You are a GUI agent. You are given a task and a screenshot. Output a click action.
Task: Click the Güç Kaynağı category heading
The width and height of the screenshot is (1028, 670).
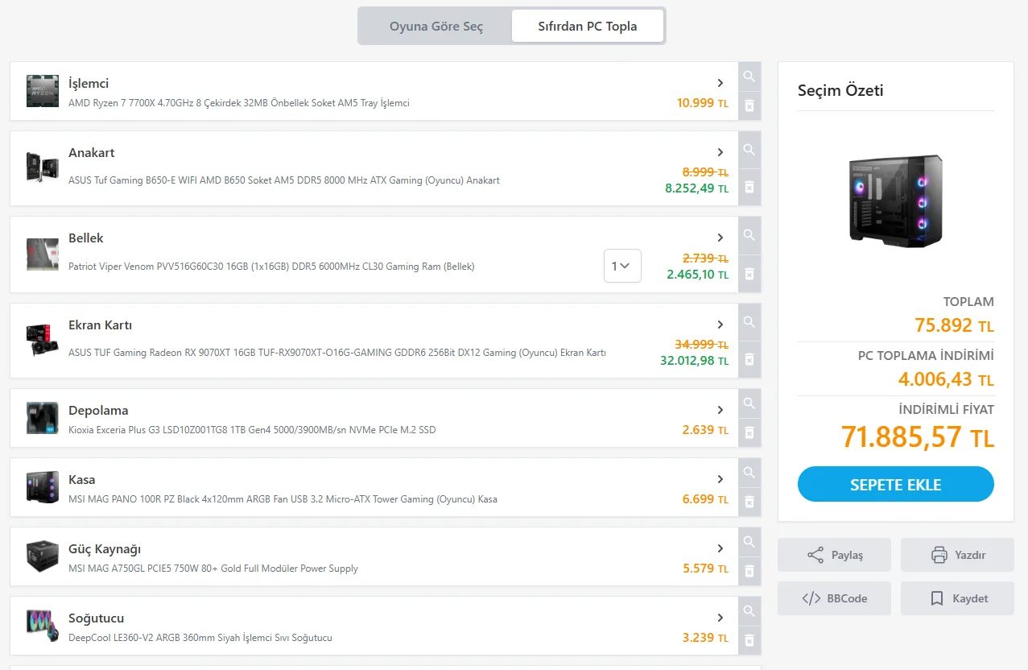click(x=105, y=549)
